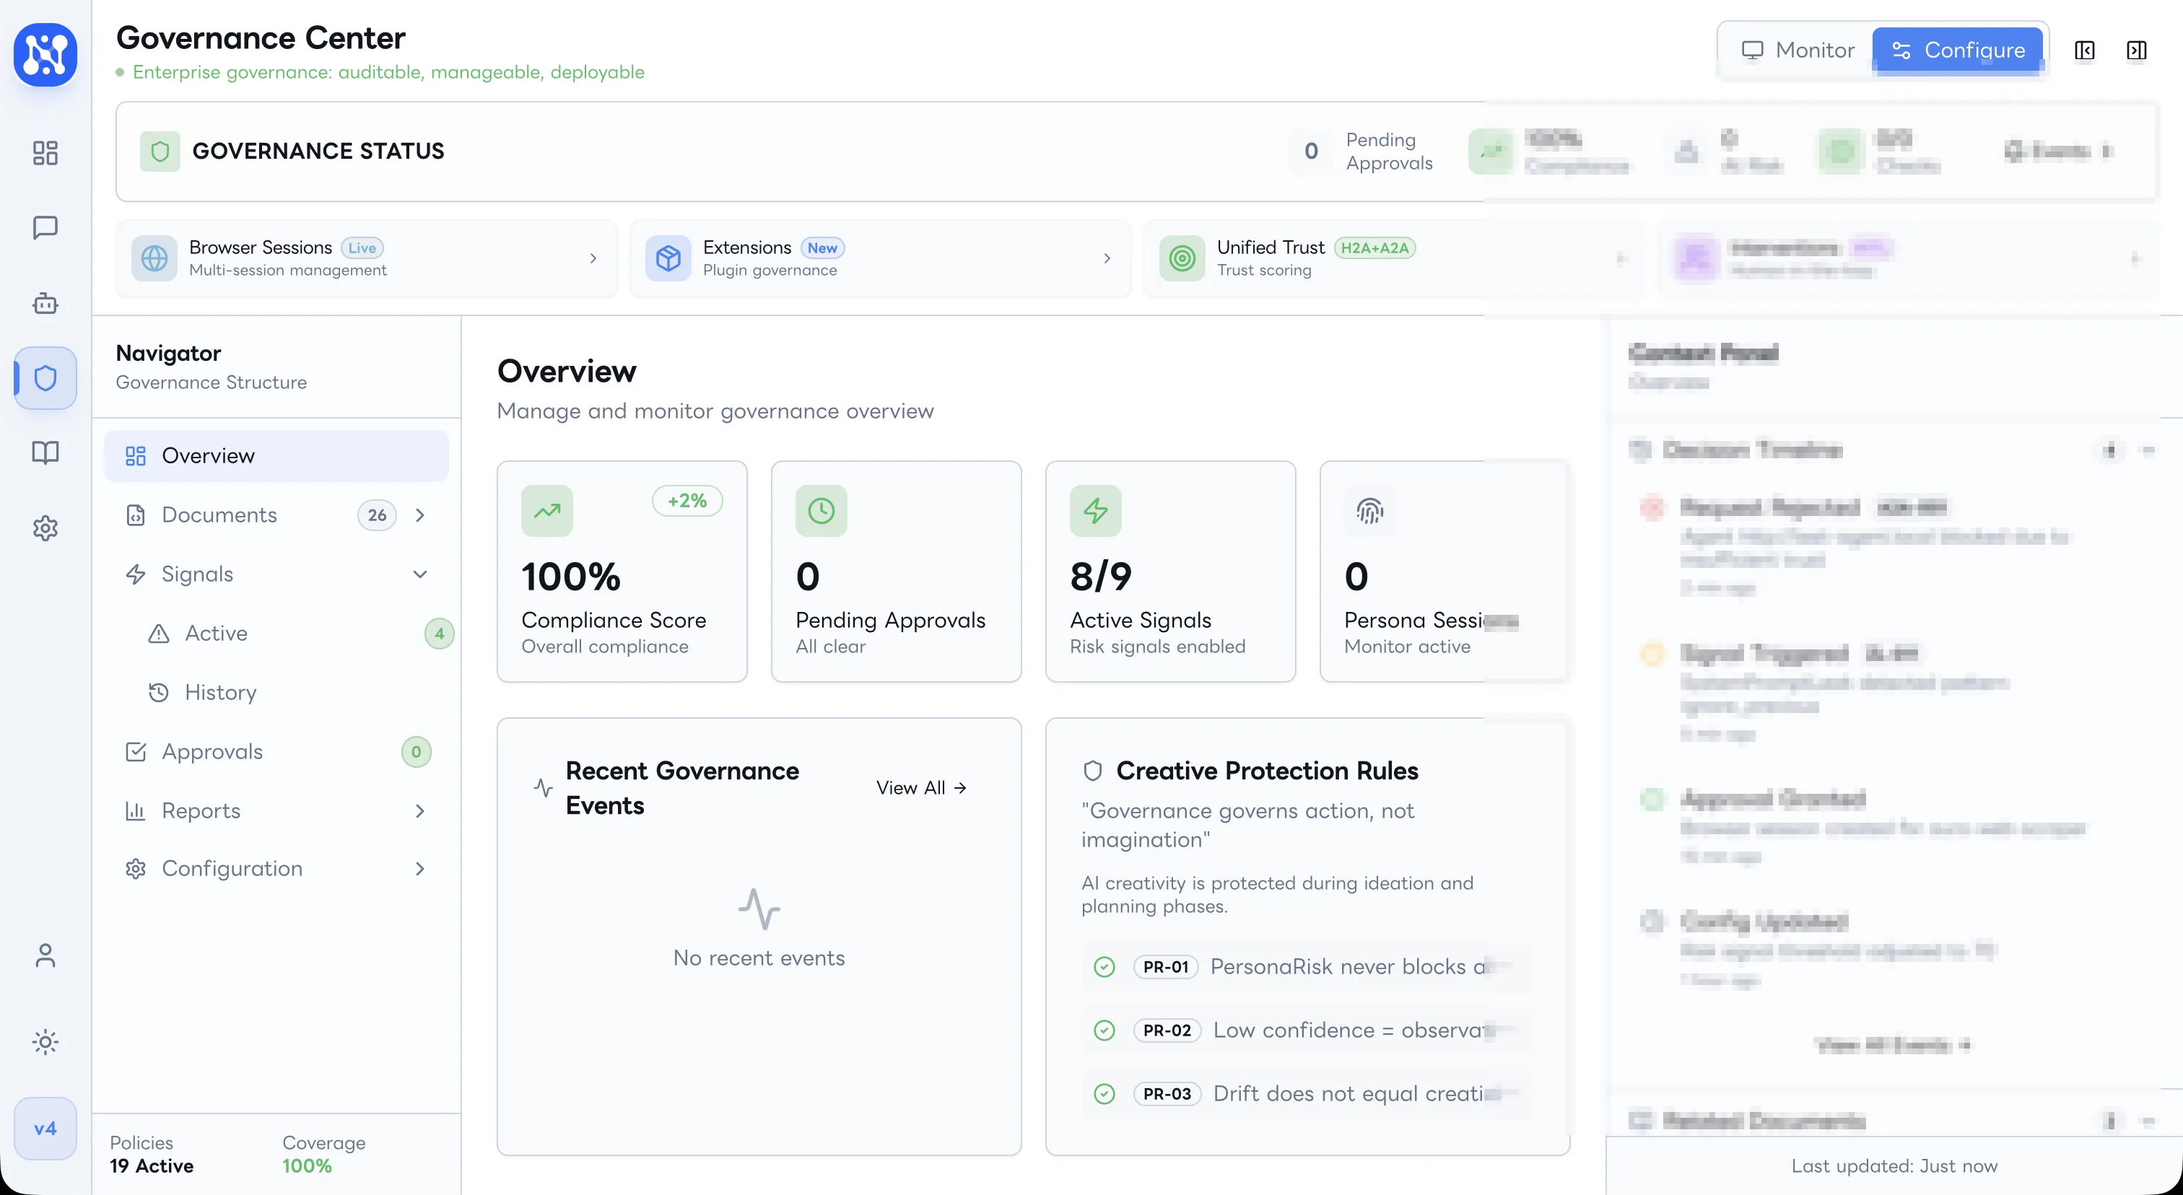The image size is (2183, 1195).
Task: Open the book documentation sidebar icon
Action: 45,452
